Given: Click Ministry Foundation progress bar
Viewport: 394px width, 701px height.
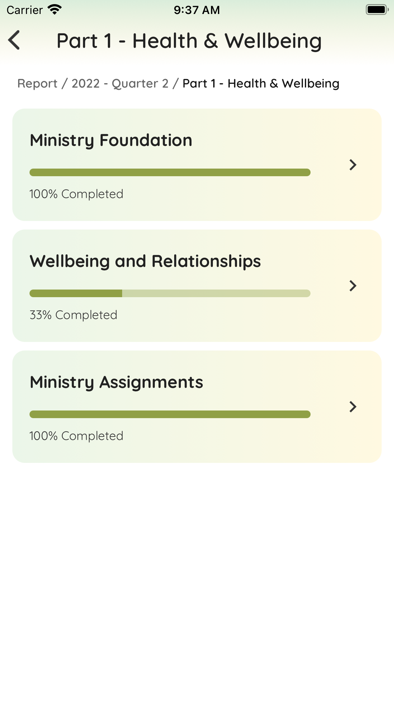Looking at the screenshot, I should tap(170, 172).
